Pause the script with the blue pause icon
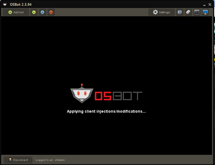The width and height of the screenshot is (215, 165). coord(42,12)
